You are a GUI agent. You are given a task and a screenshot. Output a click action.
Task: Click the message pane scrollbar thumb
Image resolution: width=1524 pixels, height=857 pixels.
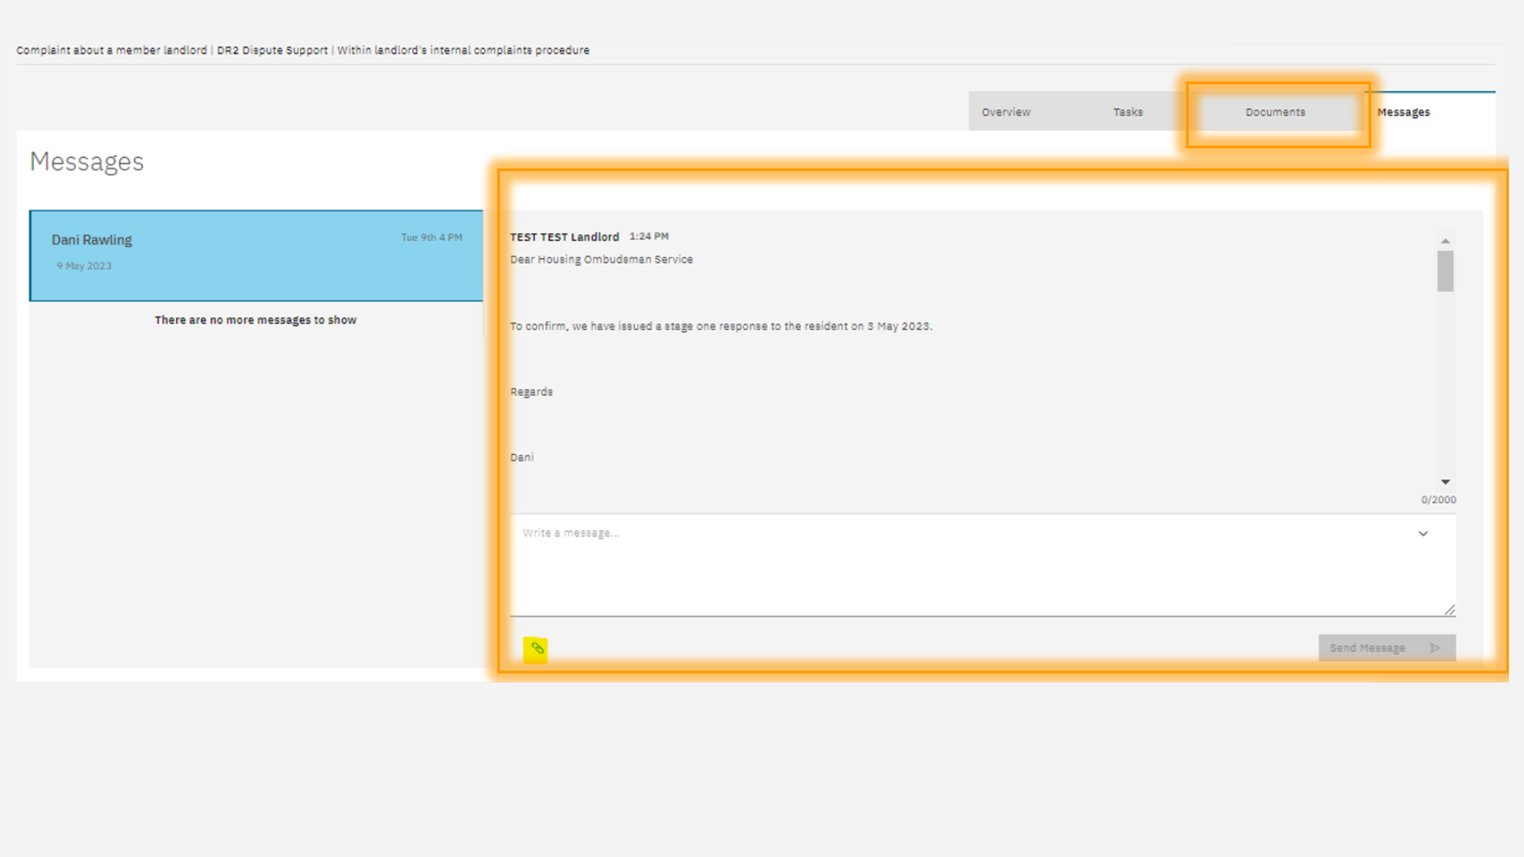click(x=1445, y=271)
